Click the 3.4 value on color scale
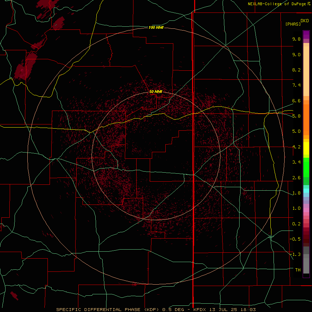312x312 pixels. 296,162
